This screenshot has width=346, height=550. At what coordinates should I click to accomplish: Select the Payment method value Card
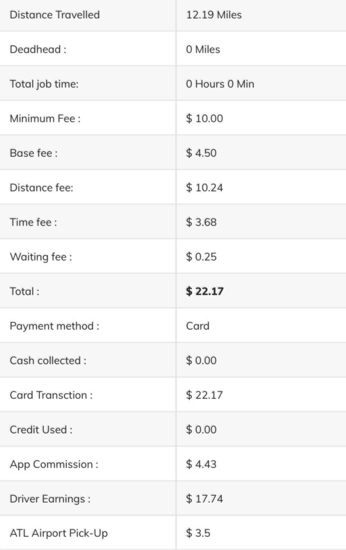[x=197, y=326]
